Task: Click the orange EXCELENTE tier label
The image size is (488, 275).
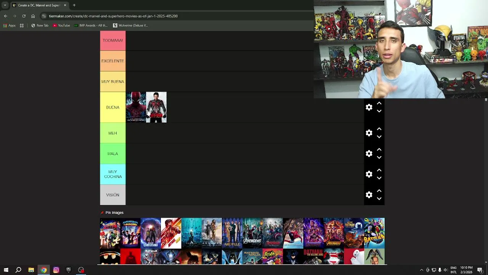Action: tap(112, 61)
